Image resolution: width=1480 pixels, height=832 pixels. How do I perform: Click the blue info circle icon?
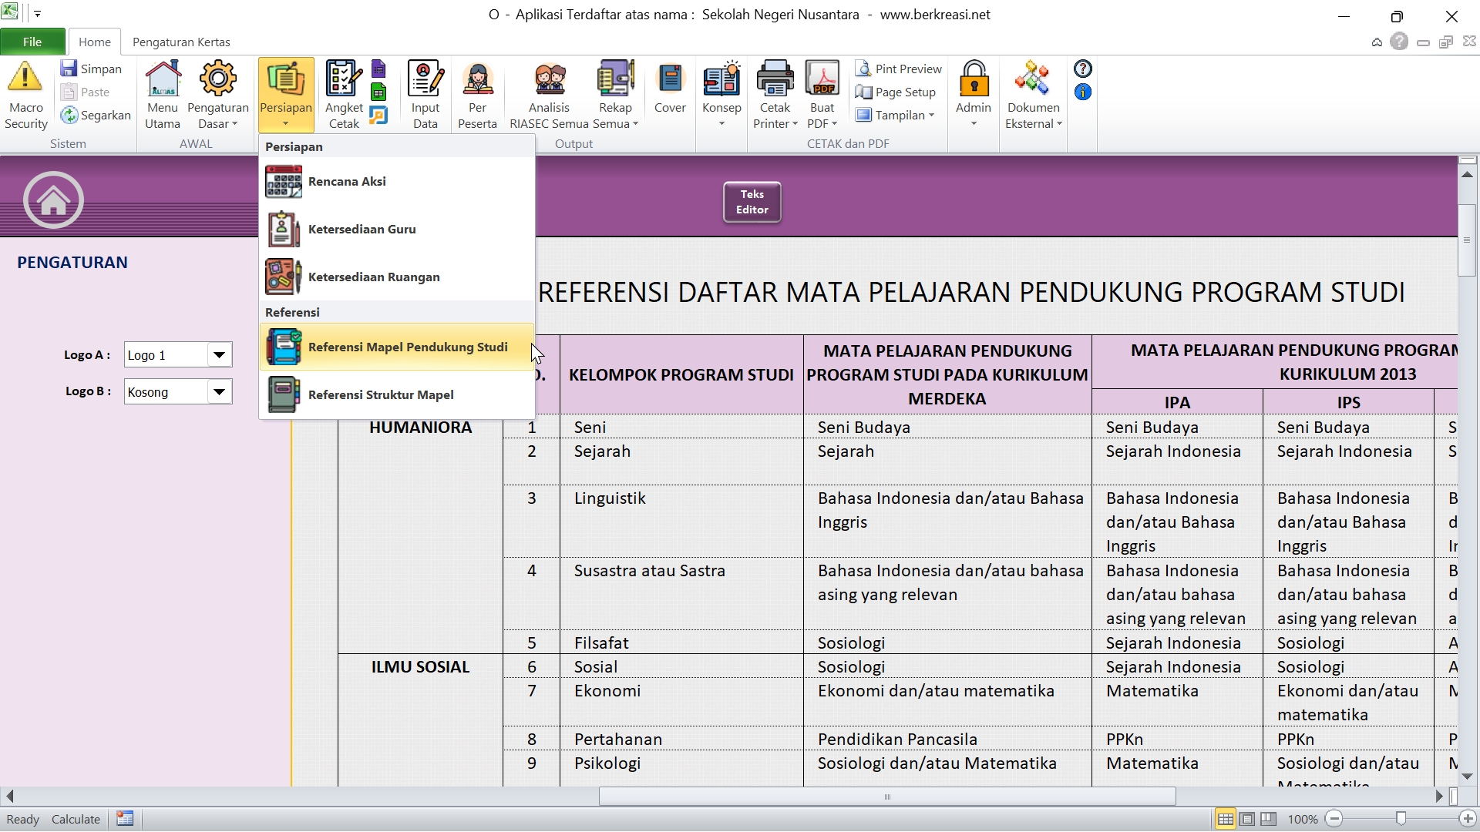[x=1082, y=92]
